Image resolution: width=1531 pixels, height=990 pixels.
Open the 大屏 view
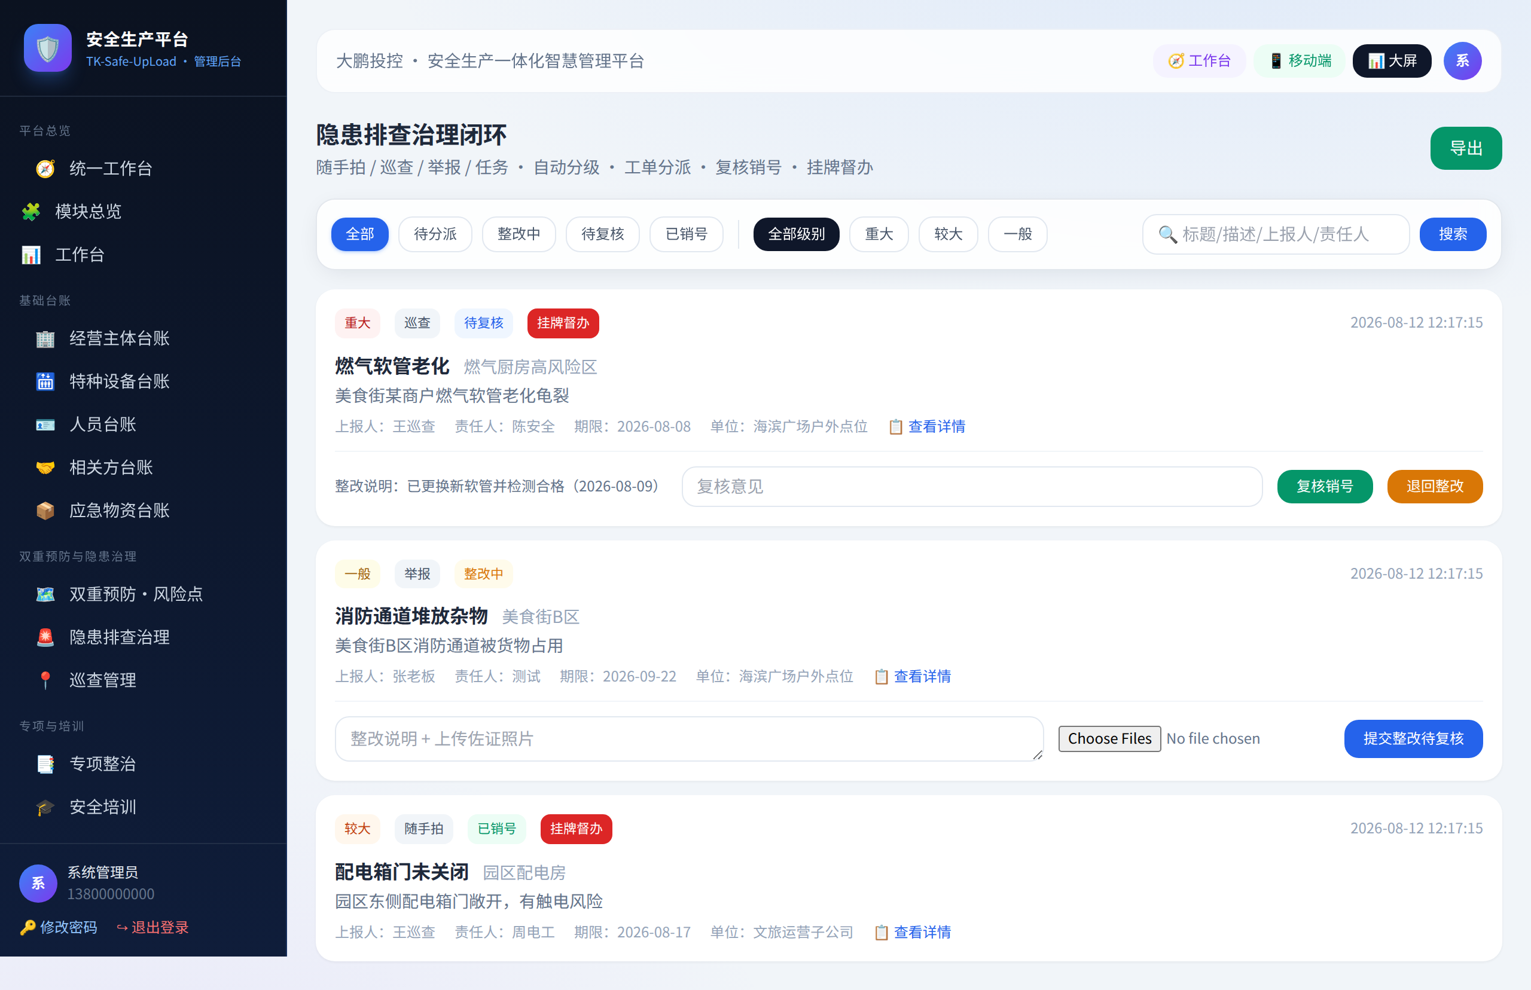tap(1392, 61)
